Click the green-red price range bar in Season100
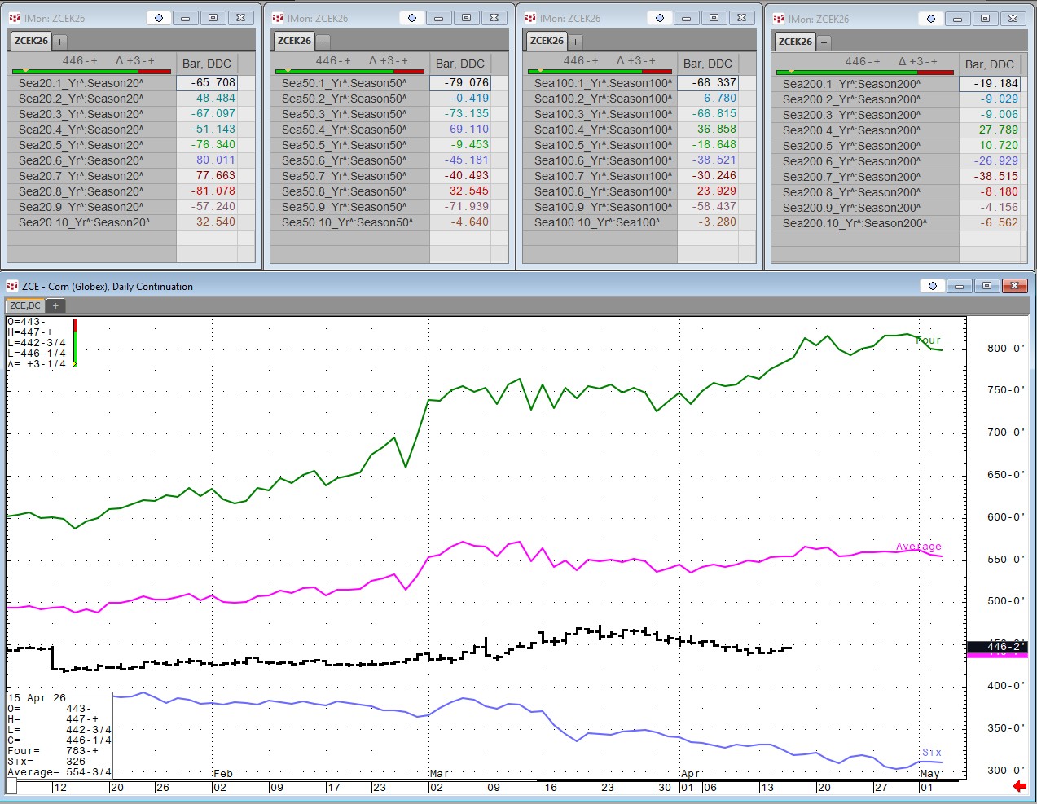 click(600, 72)
